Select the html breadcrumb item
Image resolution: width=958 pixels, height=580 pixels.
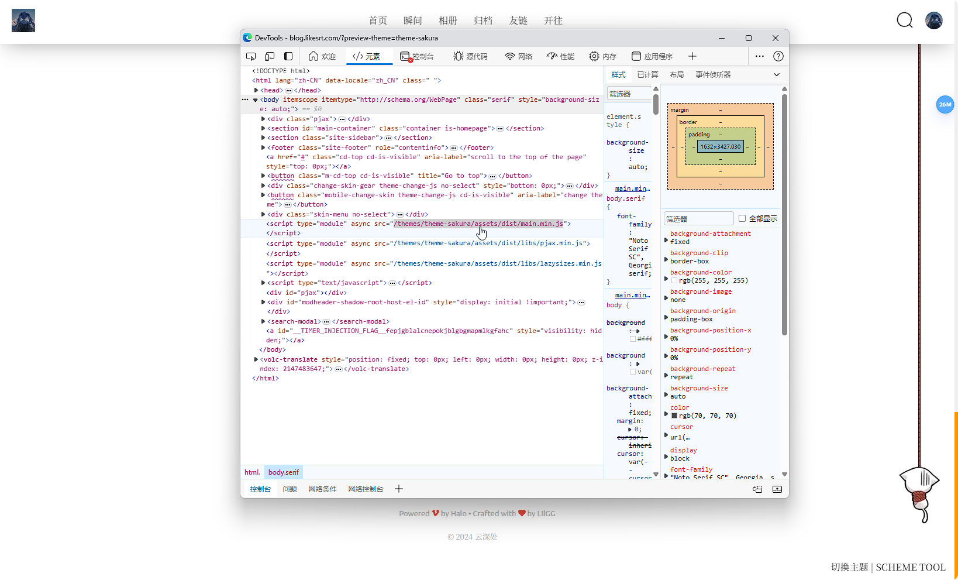pos(252,472)
